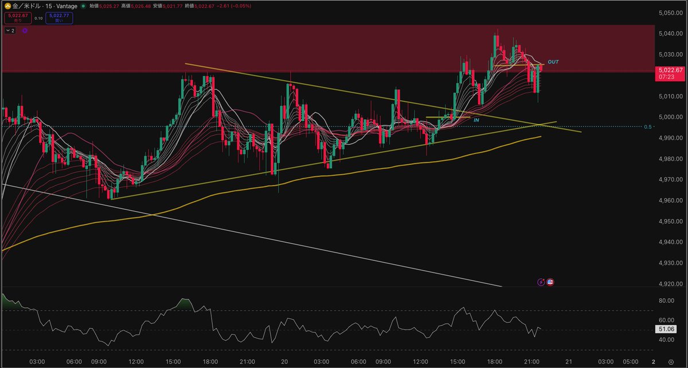Click the RSI 40.00 scale label
688x368 pixels.
[x=665, y=340]
